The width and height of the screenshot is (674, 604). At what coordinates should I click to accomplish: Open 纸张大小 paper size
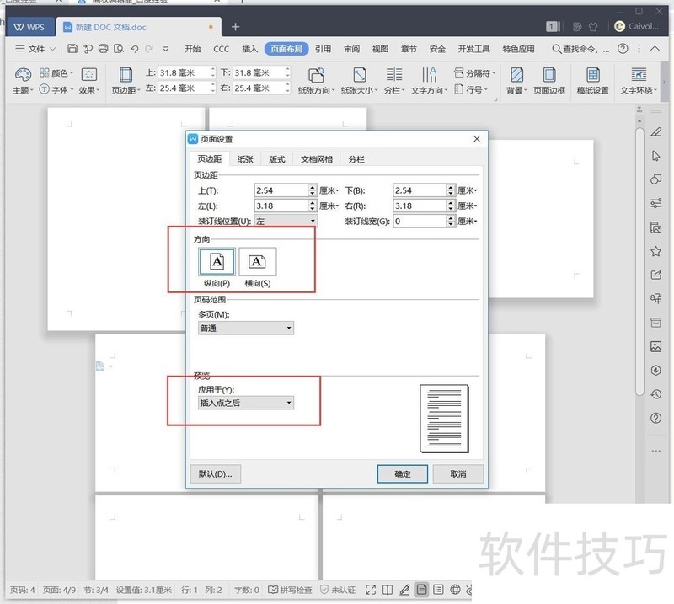pyautogui.click(x=360, y=80)
